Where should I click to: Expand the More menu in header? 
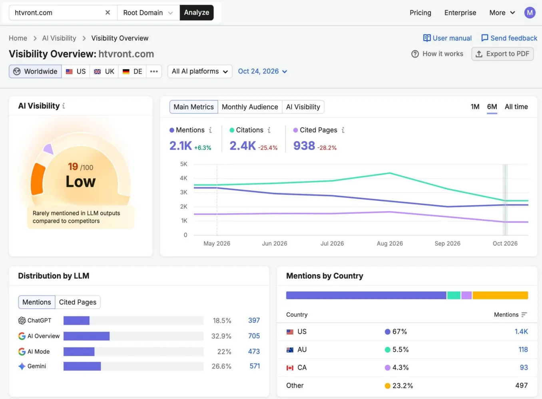pos(502,13)
